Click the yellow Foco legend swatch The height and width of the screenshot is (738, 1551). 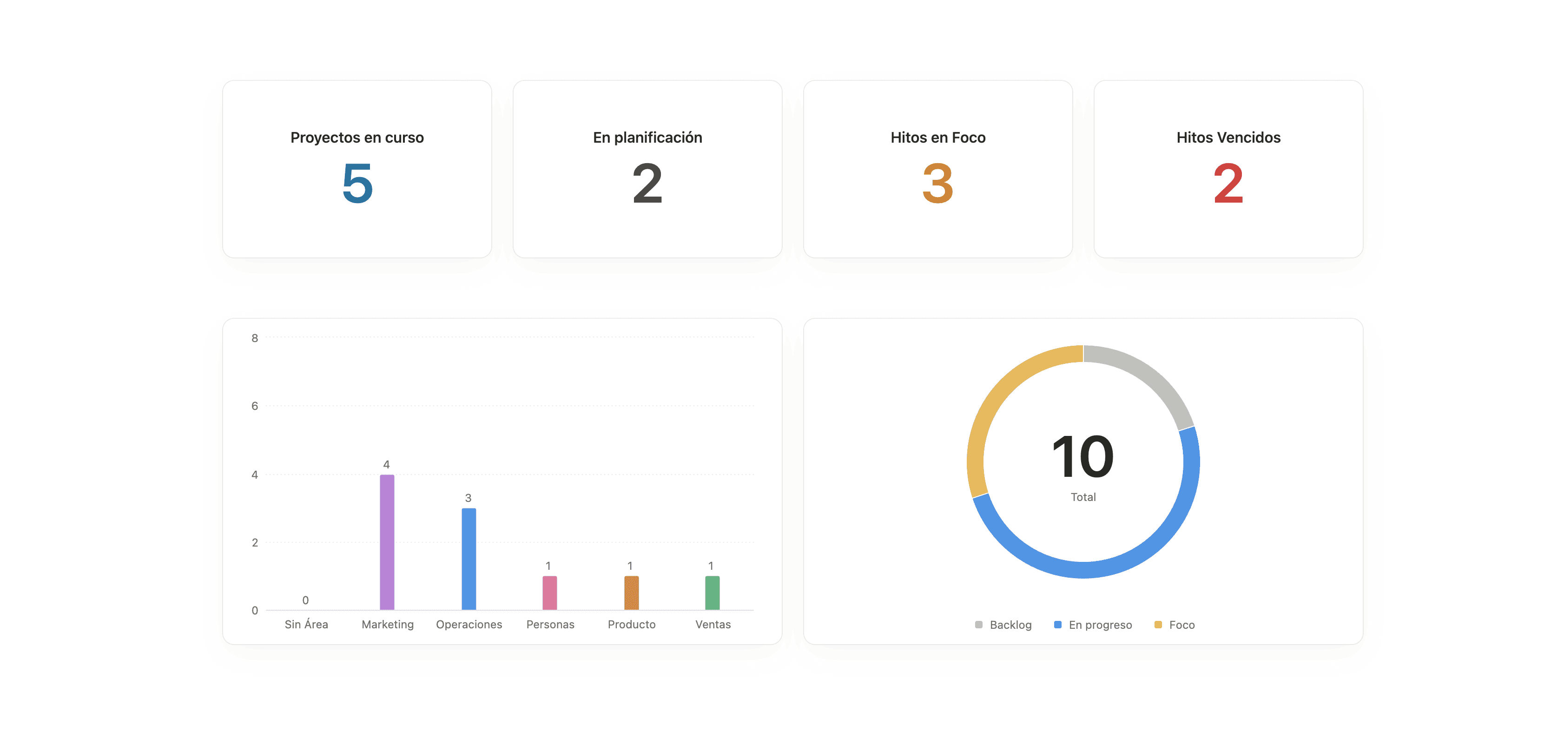1158,625
